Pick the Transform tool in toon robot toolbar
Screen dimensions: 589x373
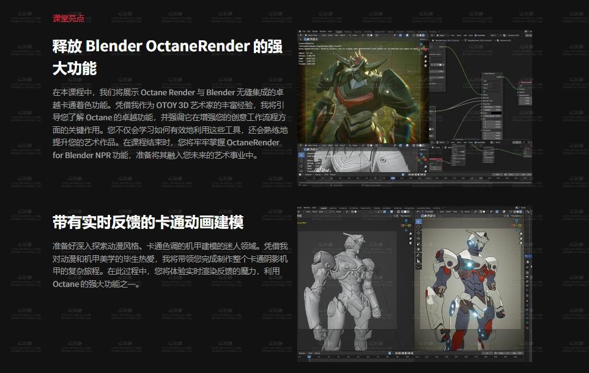(418, 249)
